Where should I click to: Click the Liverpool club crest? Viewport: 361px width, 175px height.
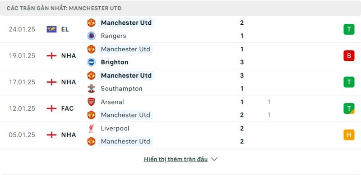pyautogui.click(x=92, y=128)
